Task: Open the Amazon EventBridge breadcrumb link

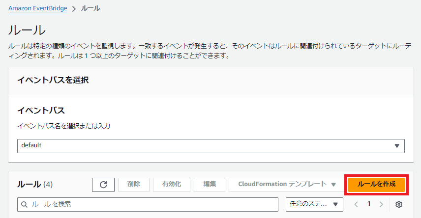Action: (x=37, y=8)
